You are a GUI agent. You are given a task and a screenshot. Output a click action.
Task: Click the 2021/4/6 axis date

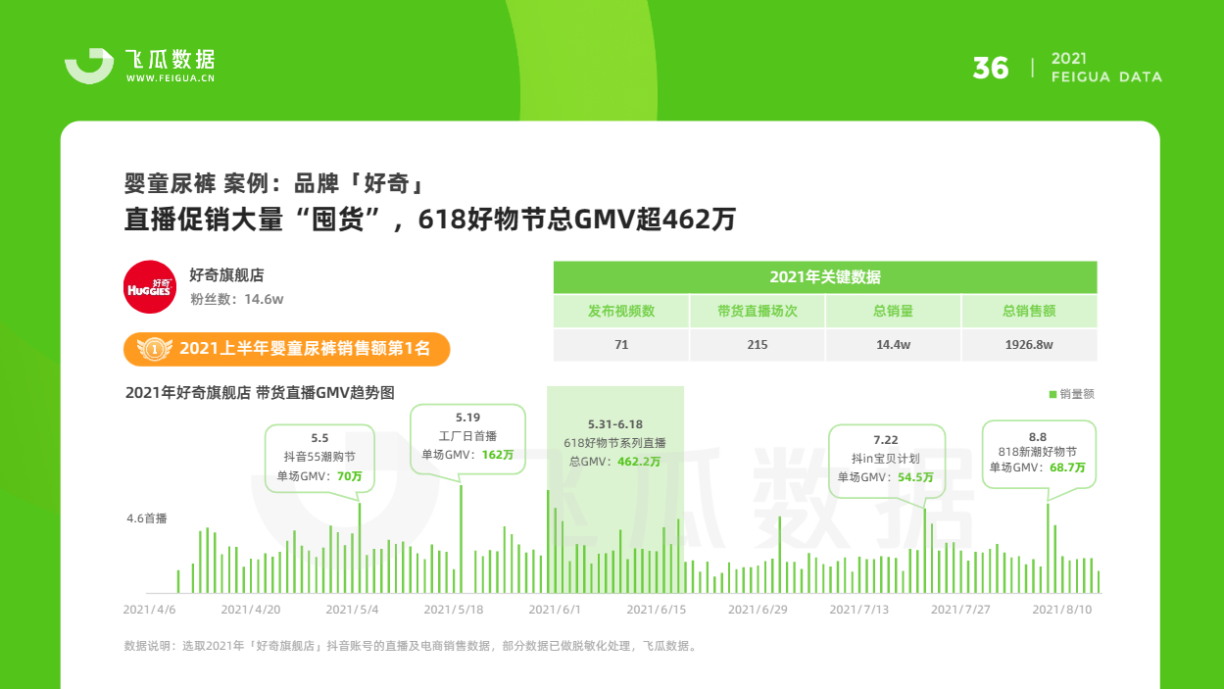[149, 609]
